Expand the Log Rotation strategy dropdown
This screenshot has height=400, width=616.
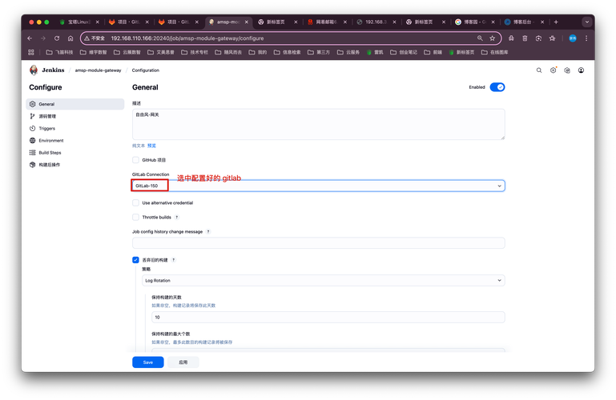coord(323,281)
